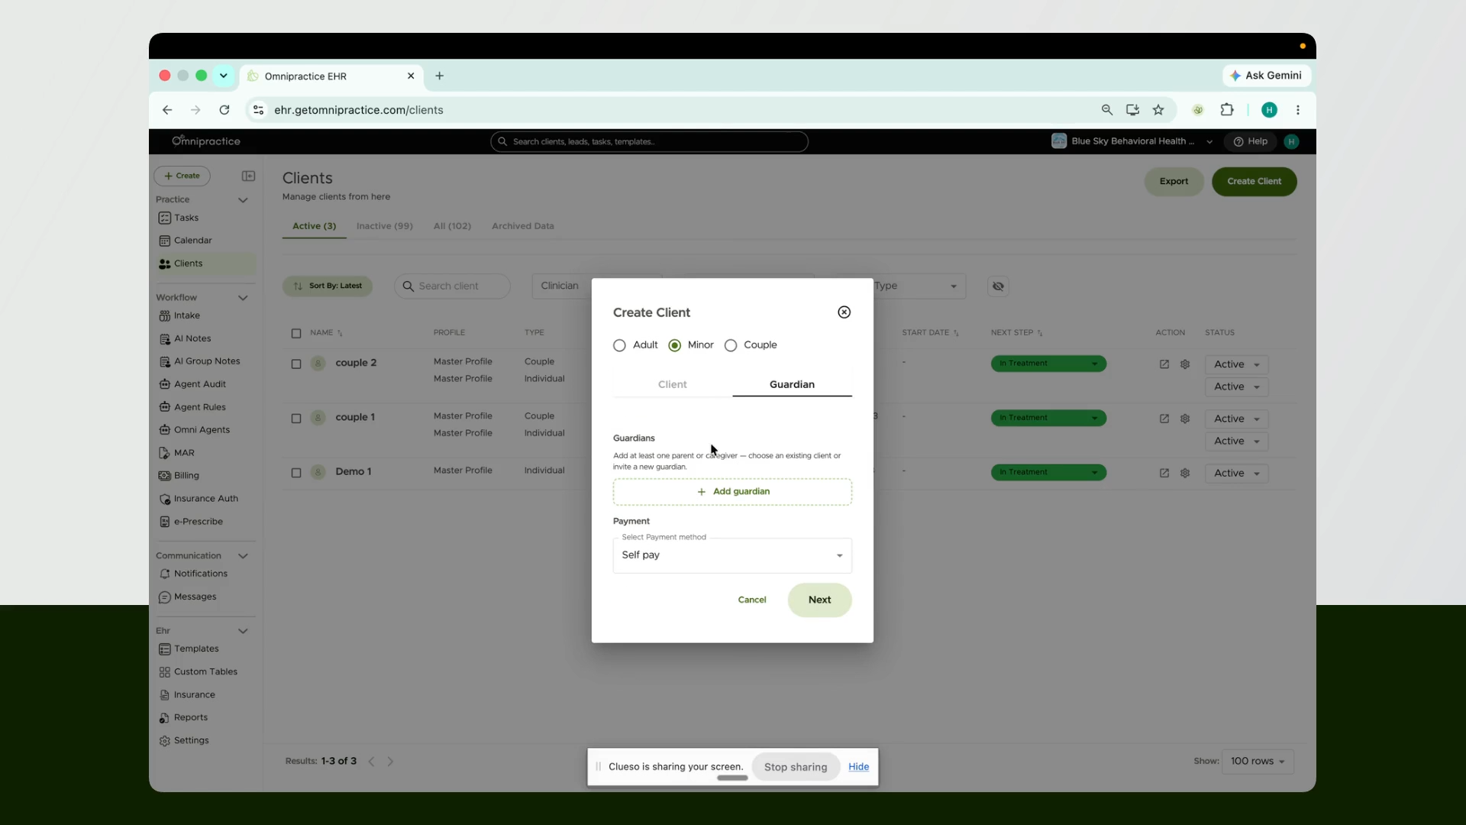
Task: Click the Next button
Action: pyautogui.click(x=819, y=600)
